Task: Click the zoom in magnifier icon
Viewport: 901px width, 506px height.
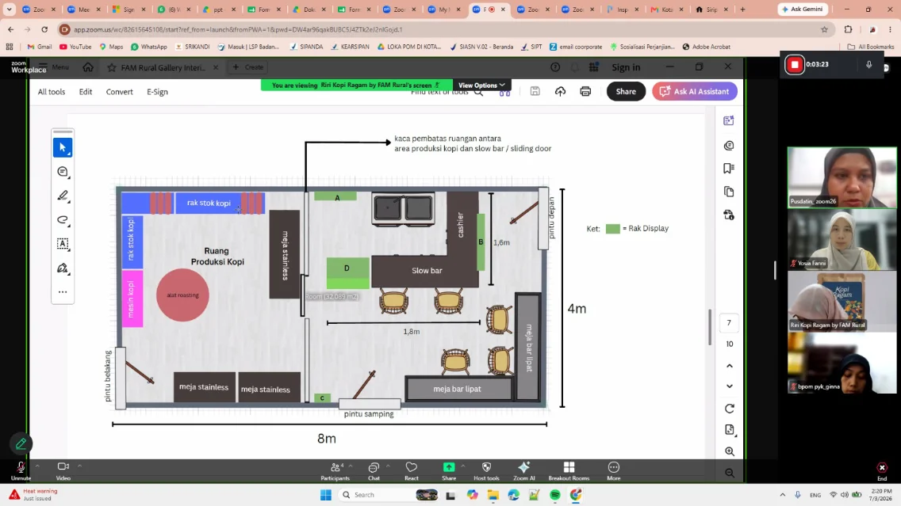Action: point(730,451)
